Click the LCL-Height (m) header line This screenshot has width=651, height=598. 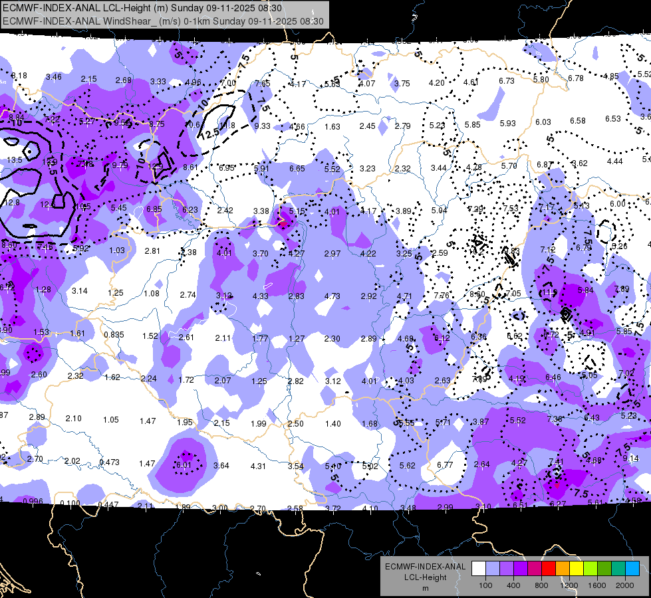(142, 8)
